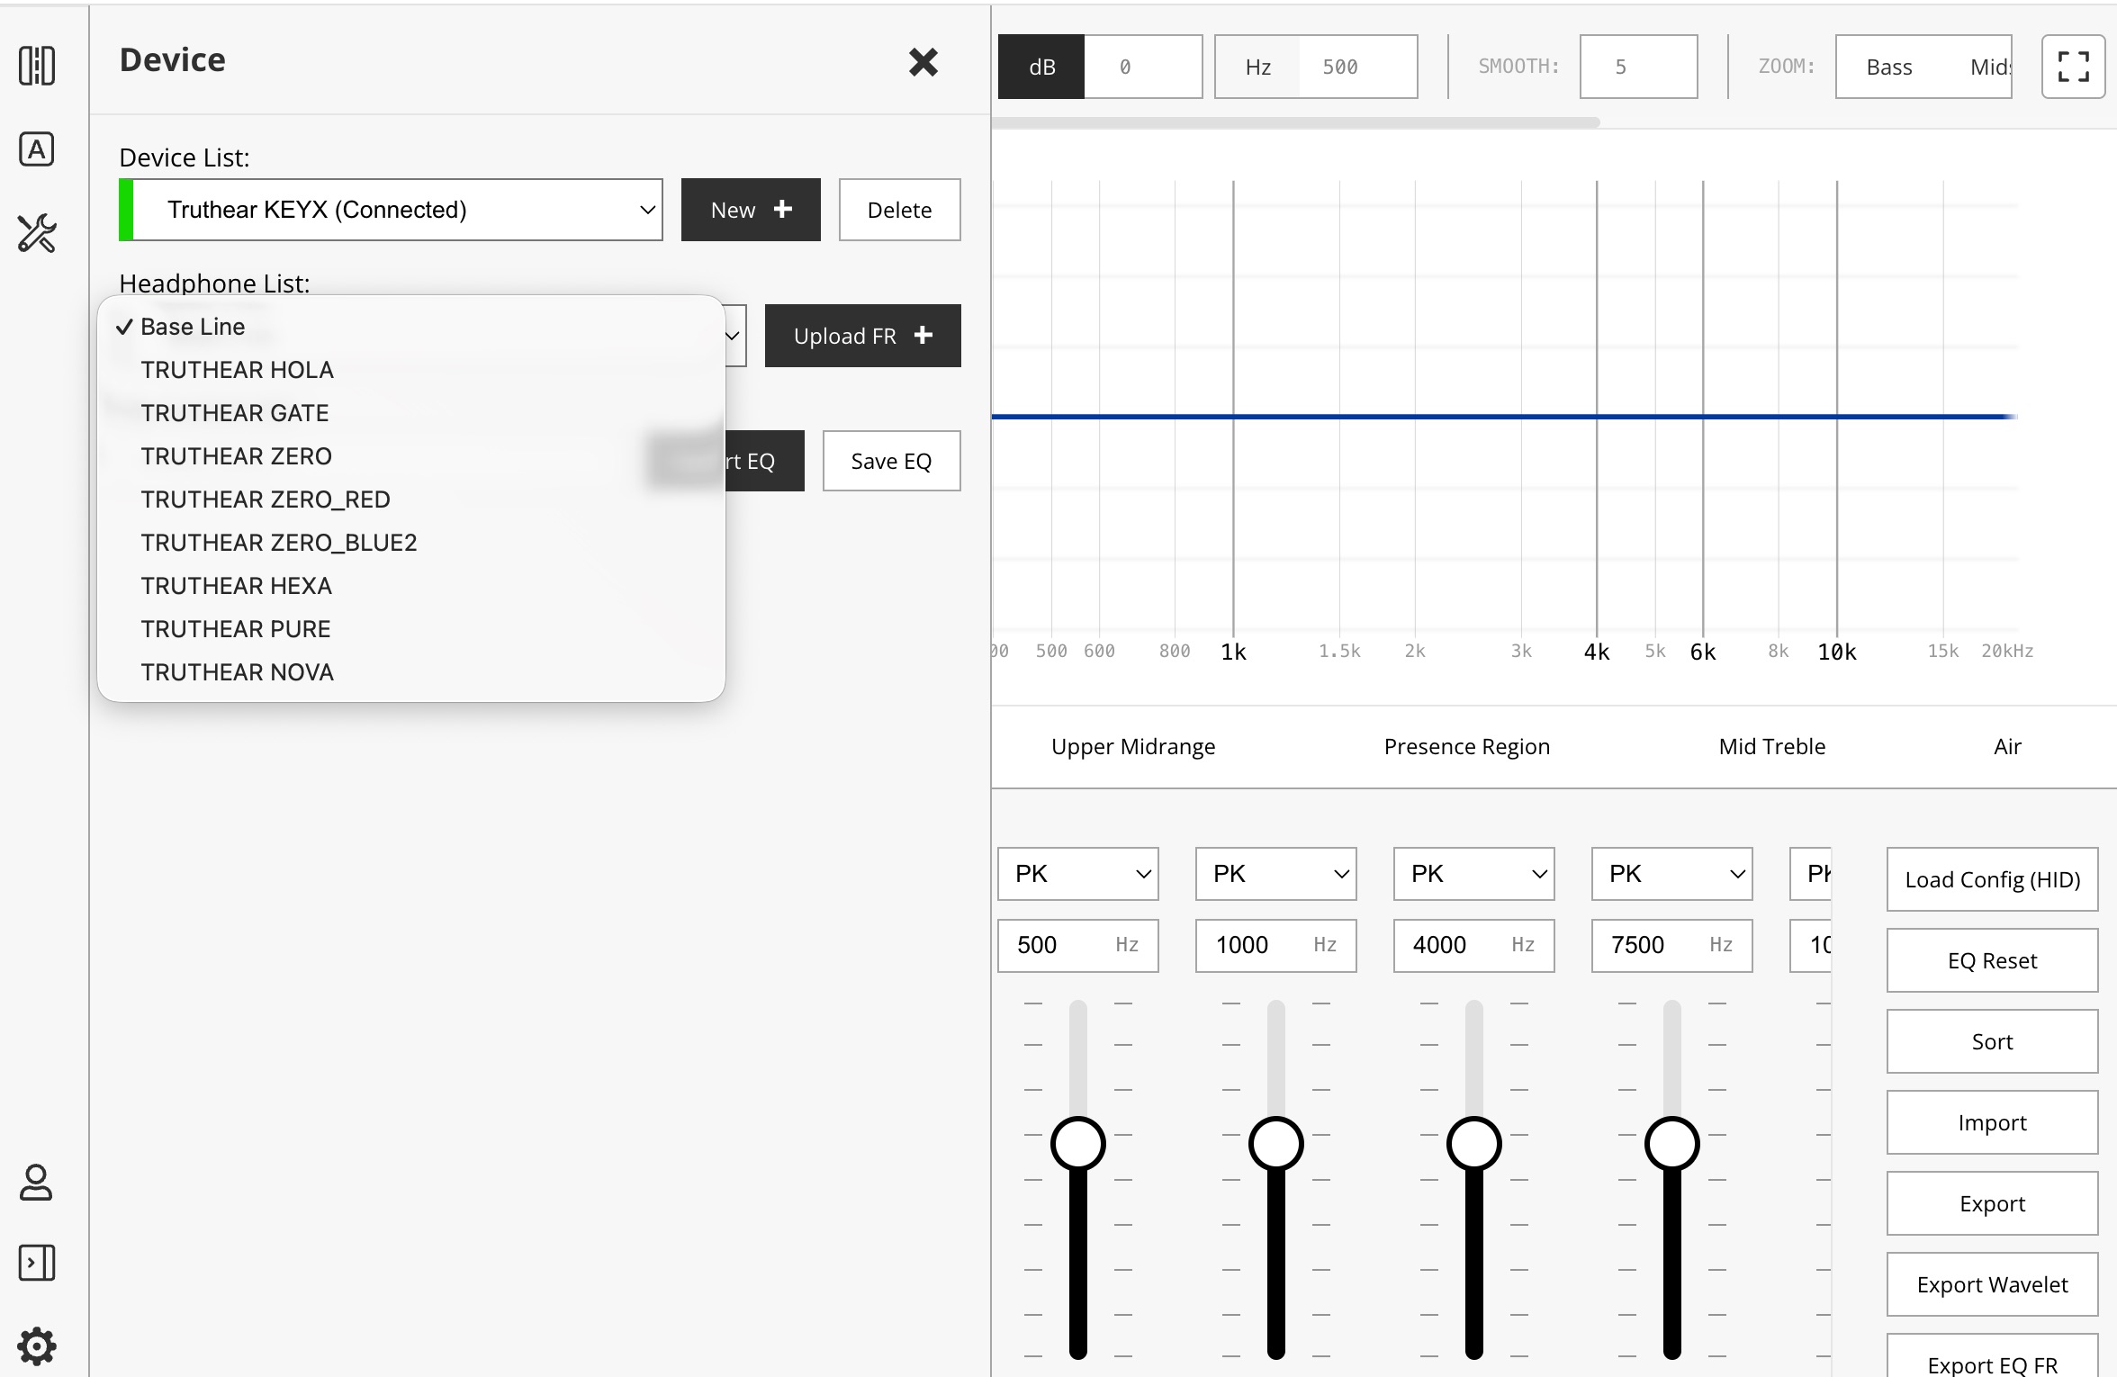Select TRUTHEAR HEXA from headphone list
Image resolution: width=2117 pixels, height=1377 pixels.
[x=236, y=585]
